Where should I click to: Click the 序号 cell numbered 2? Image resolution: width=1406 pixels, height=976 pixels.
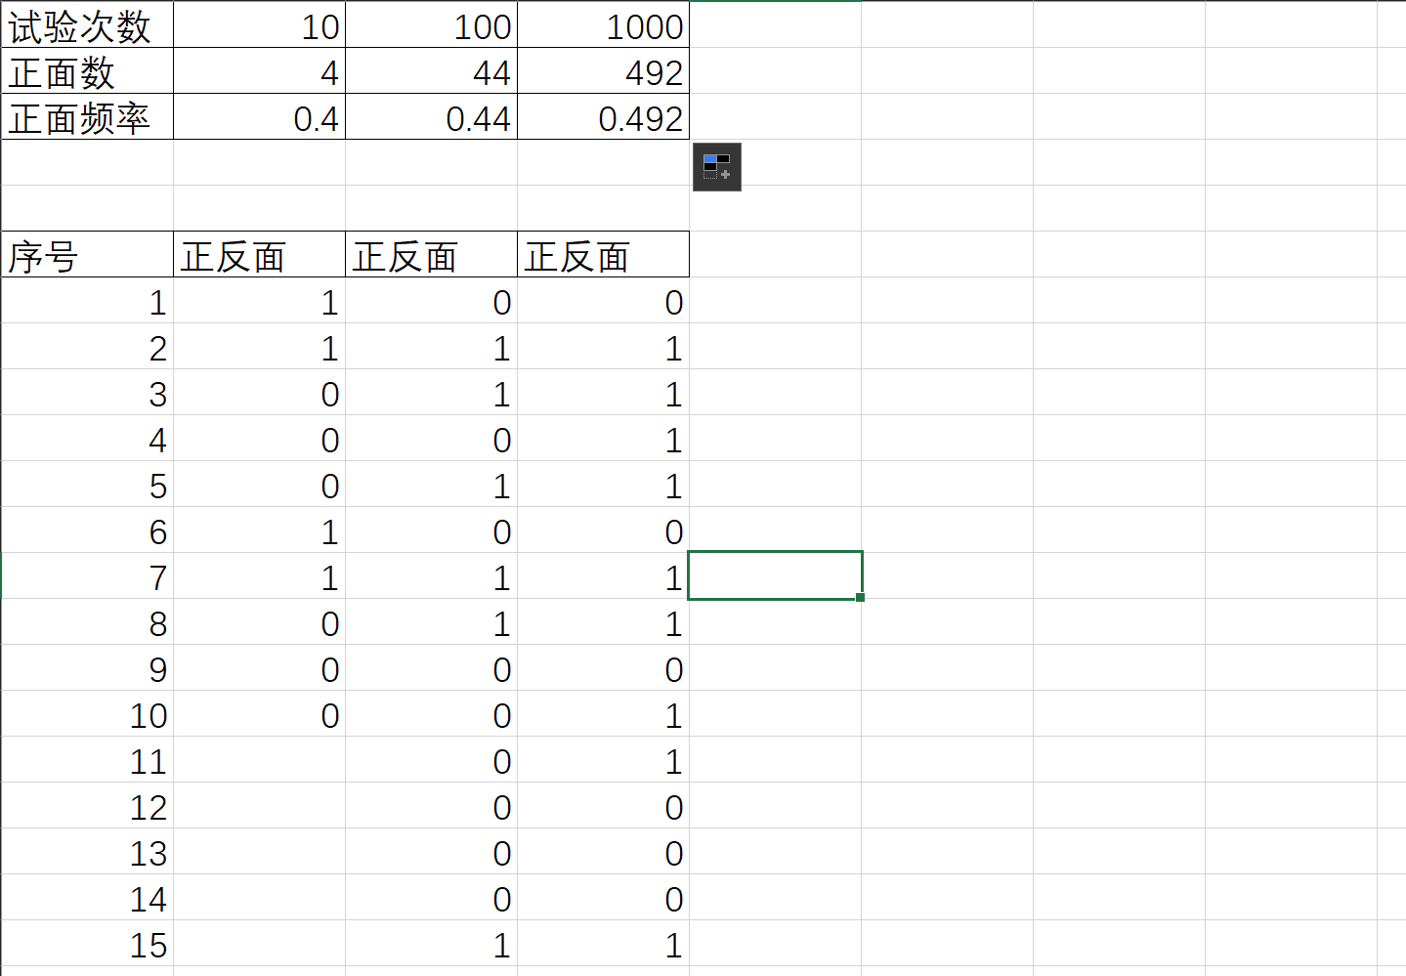click(88, 346)
